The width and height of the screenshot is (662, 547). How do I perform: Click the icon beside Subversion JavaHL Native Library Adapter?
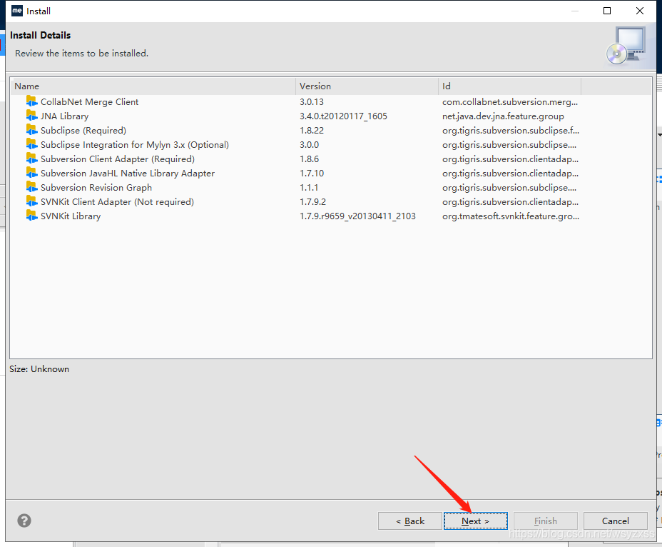tap(31, 173)
